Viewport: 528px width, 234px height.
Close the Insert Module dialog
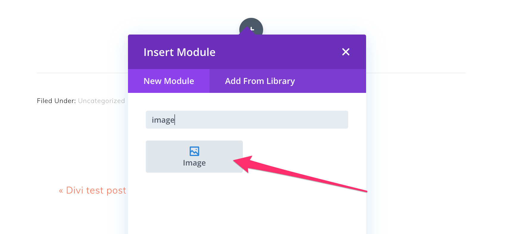point(346,52)
